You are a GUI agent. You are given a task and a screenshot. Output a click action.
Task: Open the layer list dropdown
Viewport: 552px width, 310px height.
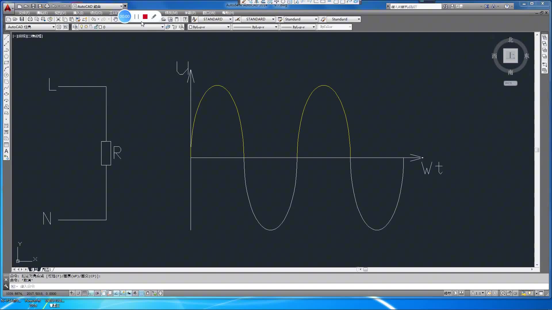[162, 27]
